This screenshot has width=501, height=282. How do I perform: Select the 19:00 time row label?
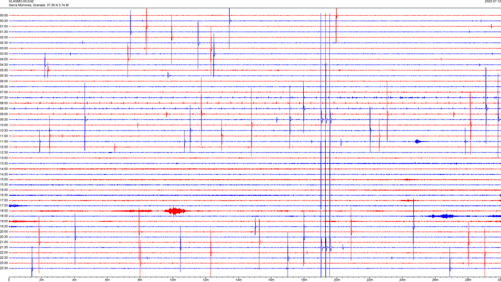4,221
